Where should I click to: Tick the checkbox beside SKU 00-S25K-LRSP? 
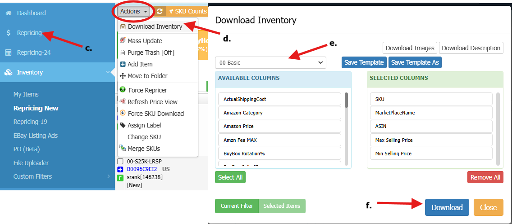tap(120, 161)
